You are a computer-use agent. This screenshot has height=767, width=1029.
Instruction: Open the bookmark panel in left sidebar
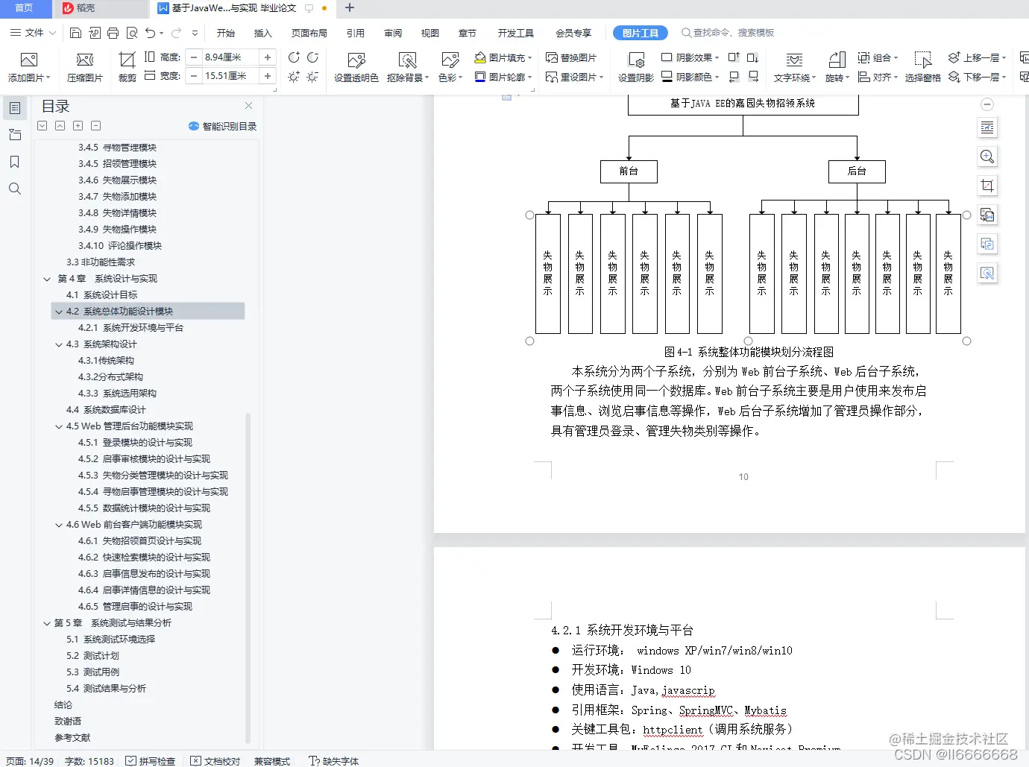(x=15, y=162)
